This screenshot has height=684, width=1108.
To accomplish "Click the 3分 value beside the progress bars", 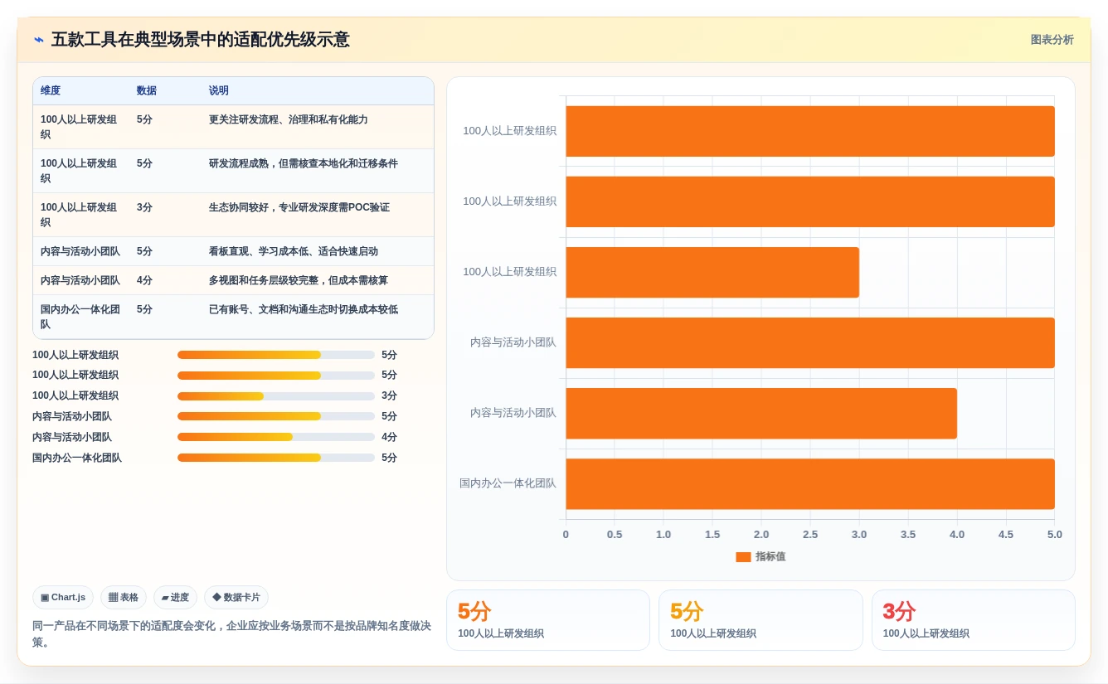I will pos(389,396).
